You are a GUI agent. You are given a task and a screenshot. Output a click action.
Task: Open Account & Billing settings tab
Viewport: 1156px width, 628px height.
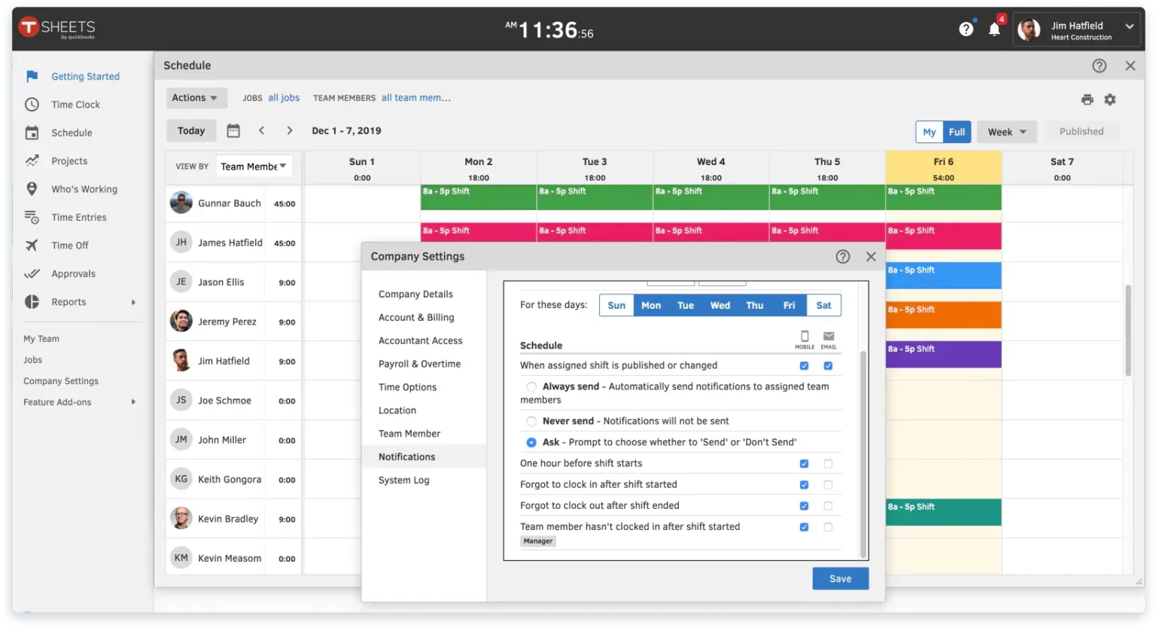[x=416, y=318]
